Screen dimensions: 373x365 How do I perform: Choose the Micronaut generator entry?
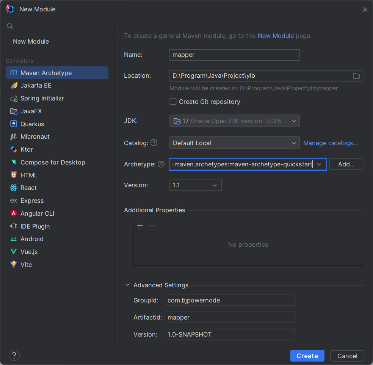tap(35, 136)
